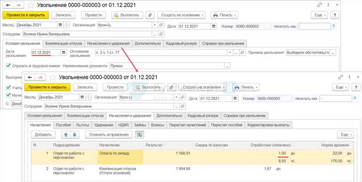362x182 pixels.
Task: Choose Основание увольнения via ellipsis button
Action: click(236, 53)
